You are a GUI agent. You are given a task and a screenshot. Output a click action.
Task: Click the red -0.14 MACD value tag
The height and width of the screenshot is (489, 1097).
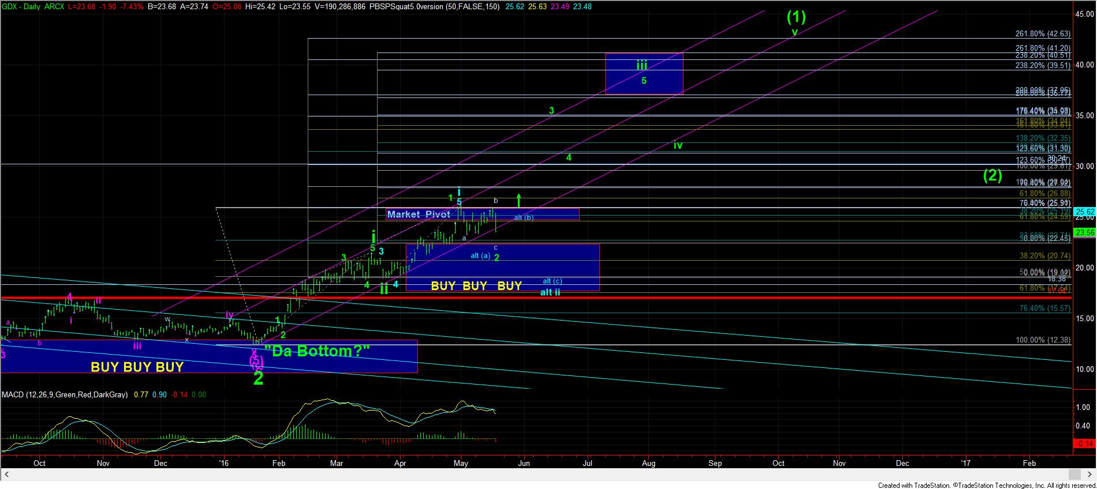click(x=1084, y=443)
